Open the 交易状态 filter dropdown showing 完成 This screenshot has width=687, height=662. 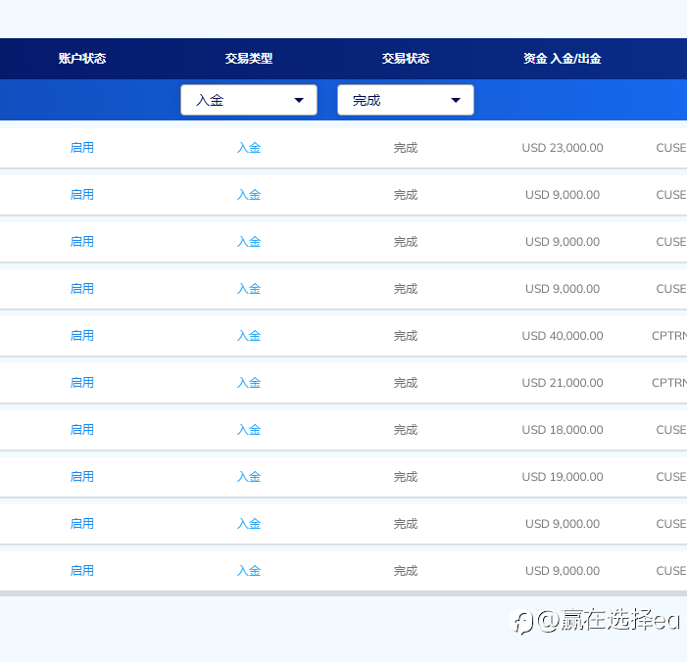click(x=406, y=100)
